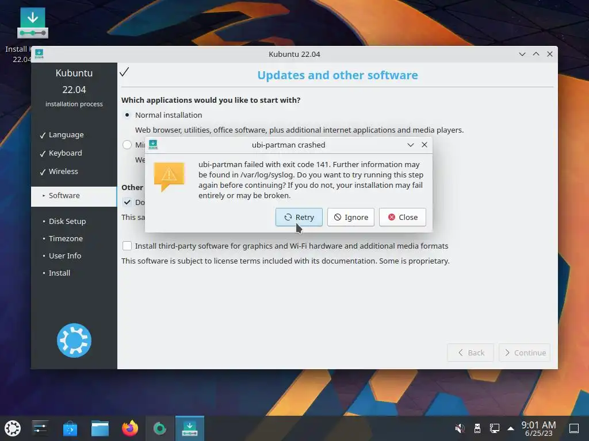Open the Kubuntu application launcher menu
The image size is (589, 441).
13,428
